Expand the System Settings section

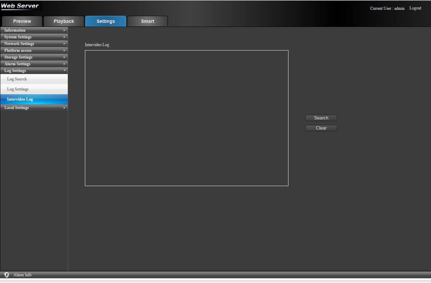tap(34, 37)
